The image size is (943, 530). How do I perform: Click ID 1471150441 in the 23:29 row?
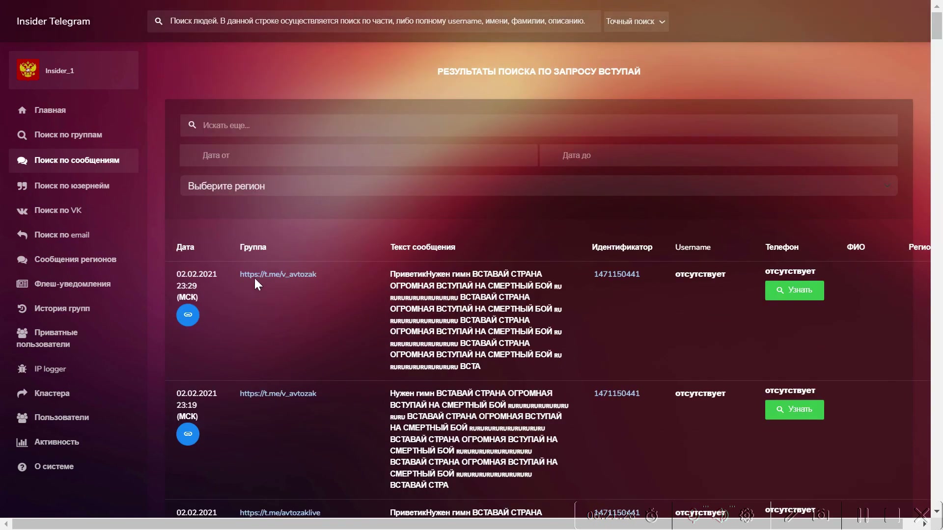[617, 274]
